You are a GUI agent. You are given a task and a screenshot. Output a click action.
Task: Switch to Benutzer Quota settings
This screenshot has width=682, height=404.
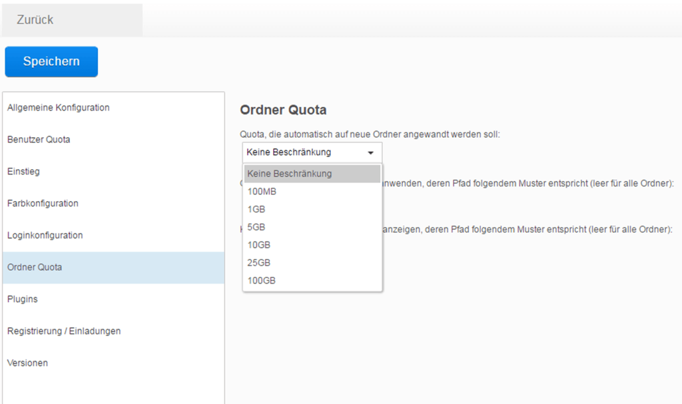coord(39,140)
